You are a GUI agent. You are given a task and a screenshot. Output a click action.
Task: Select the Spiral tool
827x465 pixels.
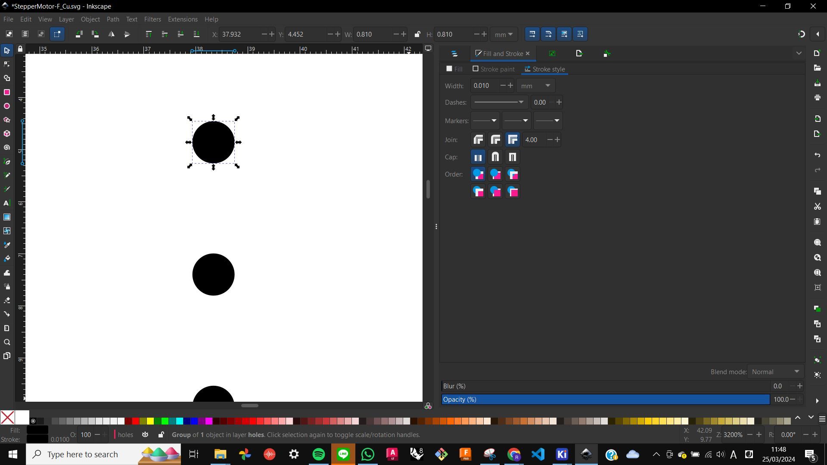click(7, 148)
